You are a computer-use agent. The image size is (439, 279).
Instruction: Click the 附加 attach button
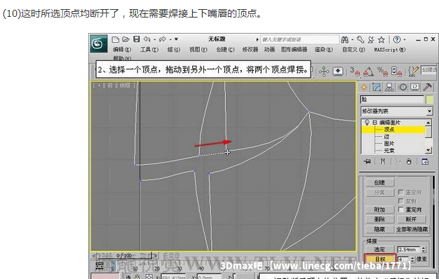point(380,210)
